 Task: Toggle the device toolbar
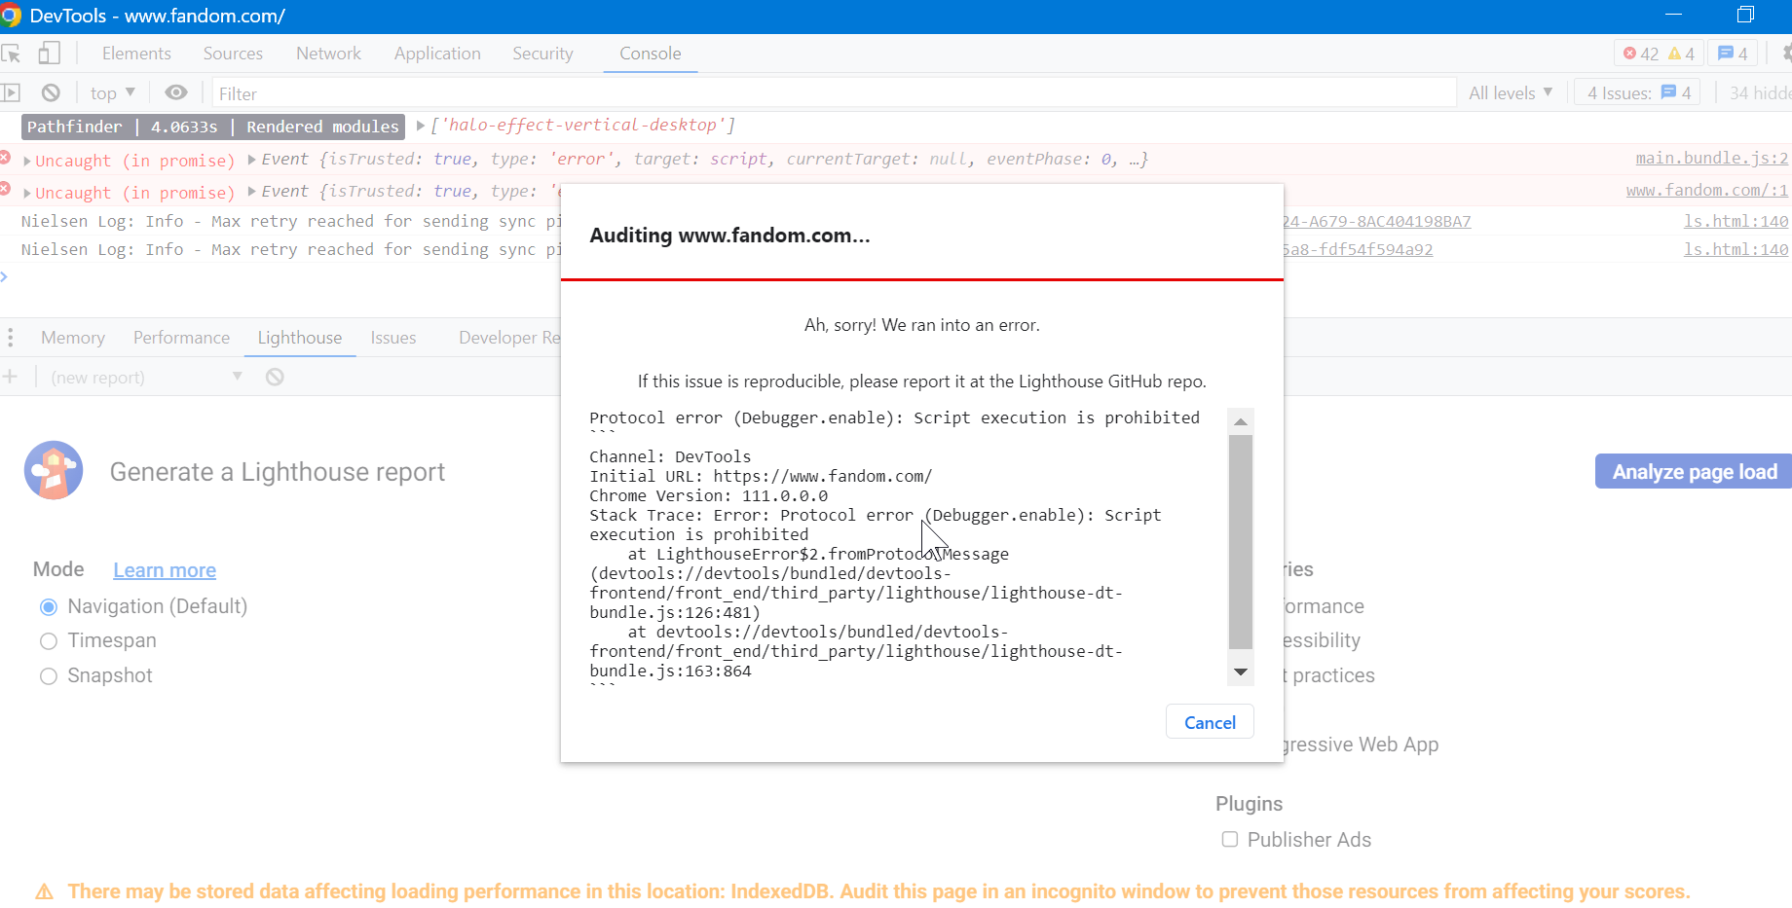click(x=50, y=54)
